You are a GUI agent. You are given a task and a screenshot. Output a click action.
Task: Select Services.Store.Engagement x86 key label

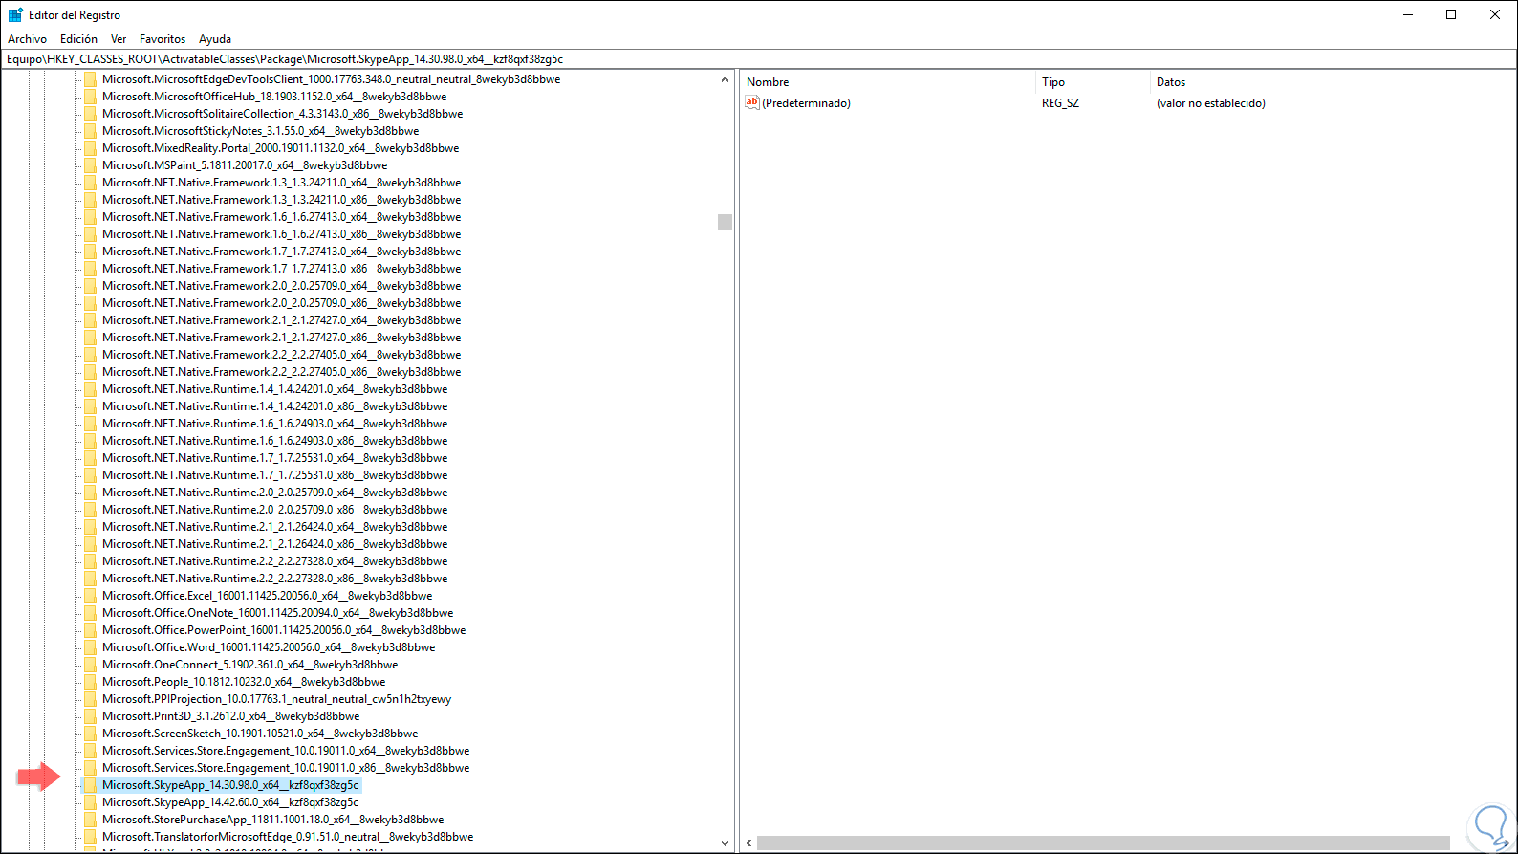tap(286, 768)
